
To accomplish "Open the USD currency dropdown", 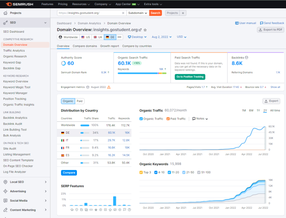I will click(181, 37).
